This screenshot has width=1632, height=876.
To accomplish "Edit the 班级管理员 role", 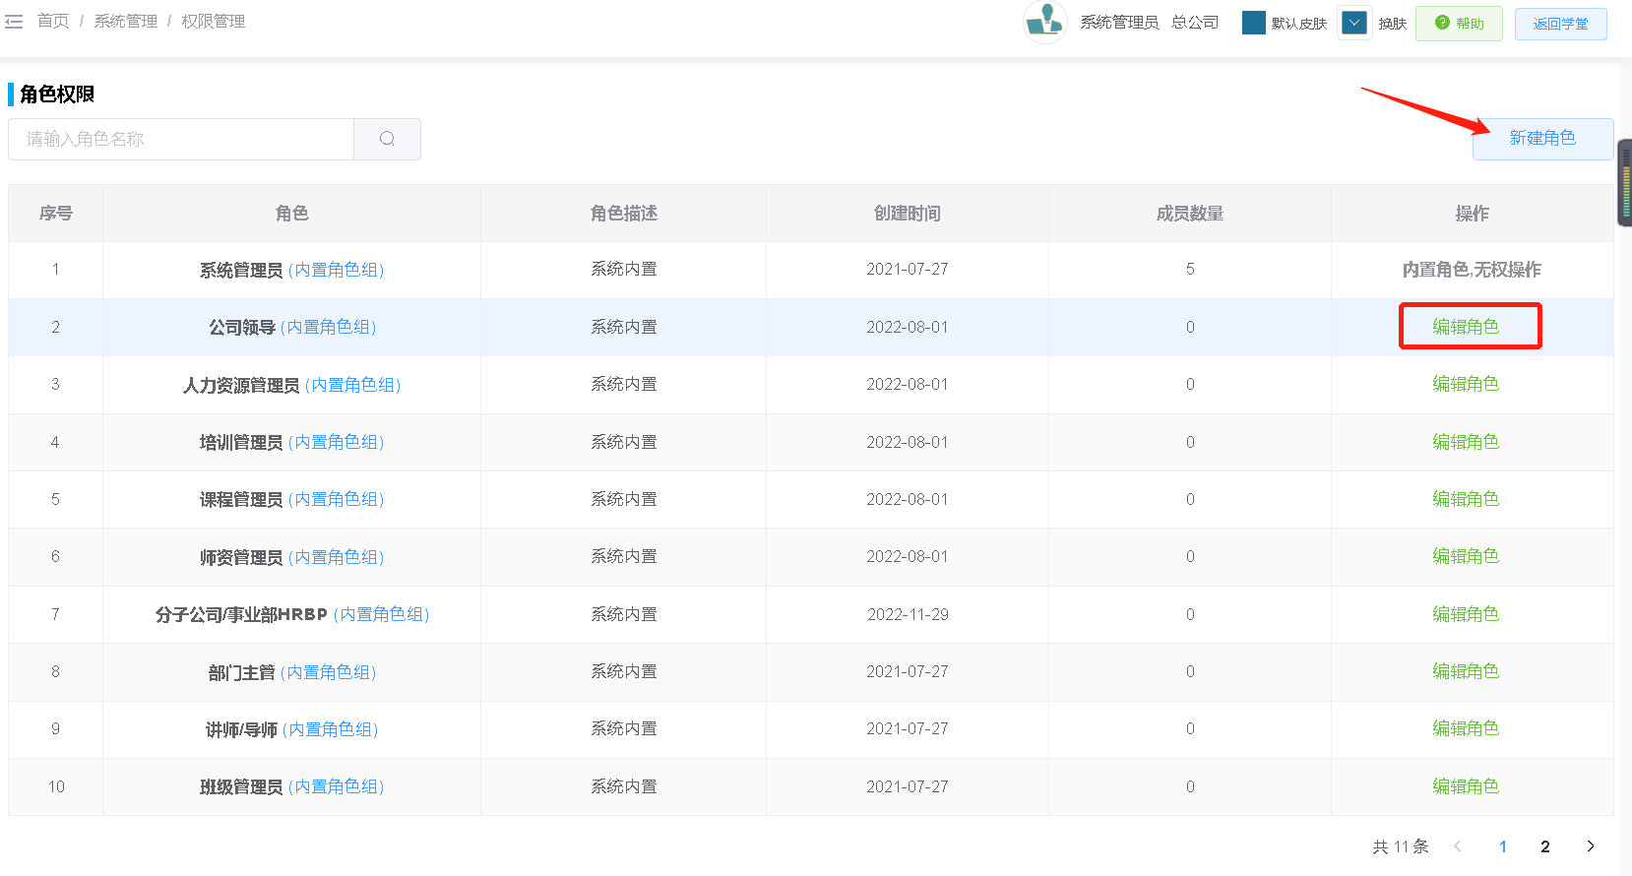I will [x=1465, y=786].
